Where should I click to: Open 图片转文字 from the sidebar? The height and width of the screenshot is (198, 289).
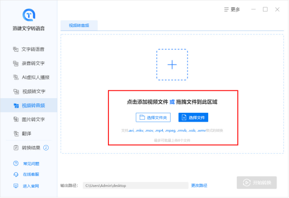point(29,120)
